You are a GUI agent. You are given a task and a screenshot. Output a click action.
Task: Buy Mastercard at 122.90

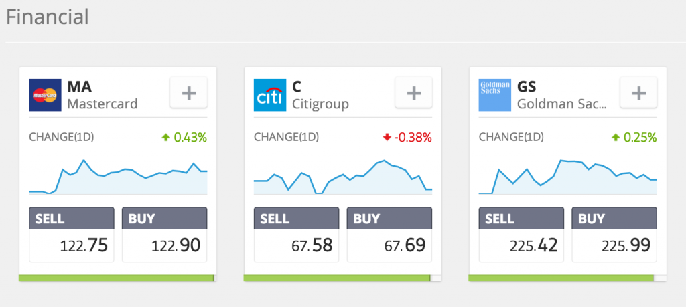(x=165, y=235)
